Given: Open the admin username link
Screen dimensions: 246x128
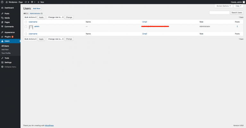Looking at the screenshot, I should (37, 27).
